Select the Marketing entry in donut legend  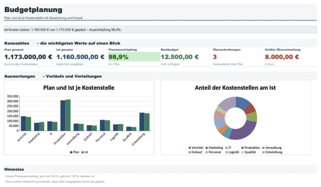[x=214, y=148]
